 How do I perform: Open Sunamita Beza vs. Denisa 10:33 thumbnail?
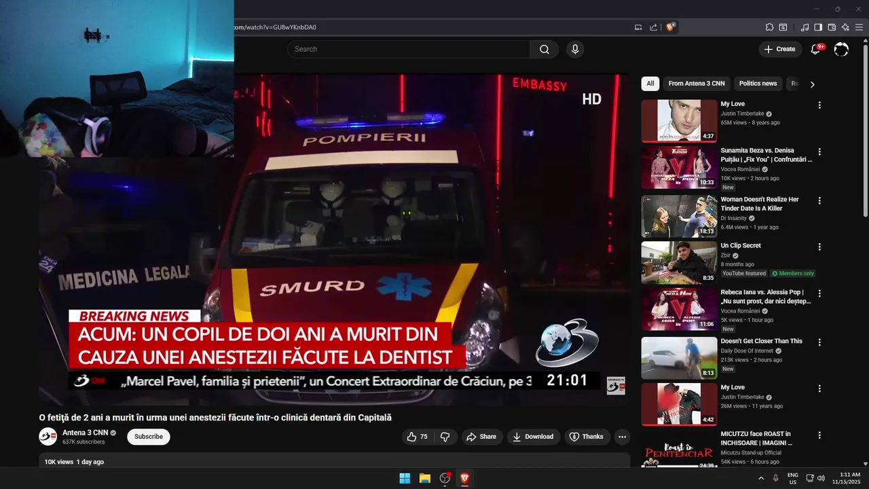[679, 167]
